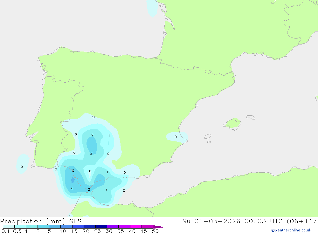Click the 1–2 mm legend swatch
This screenshot has height=233, width=318.
[x=31, y=227]
